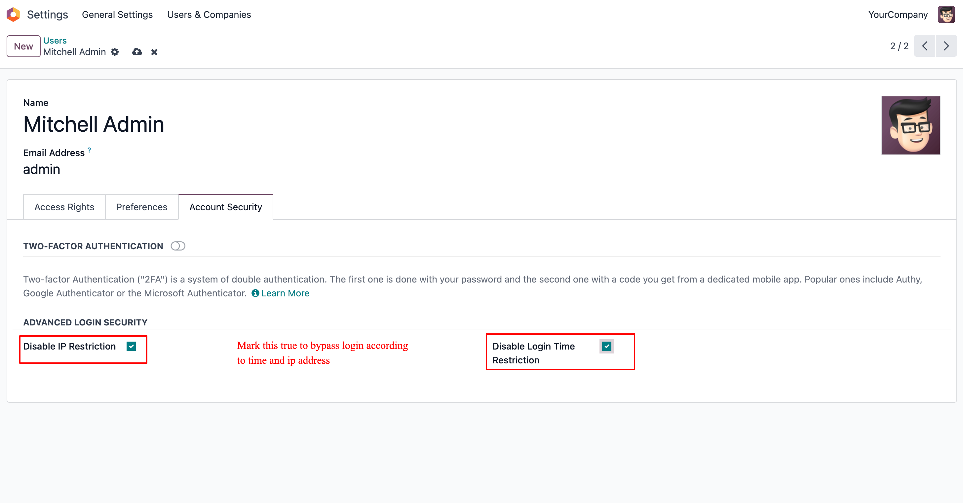This screenshot has height=503, width=963.
Task: Click YourCompany company switcher
Action: [898, 15]
